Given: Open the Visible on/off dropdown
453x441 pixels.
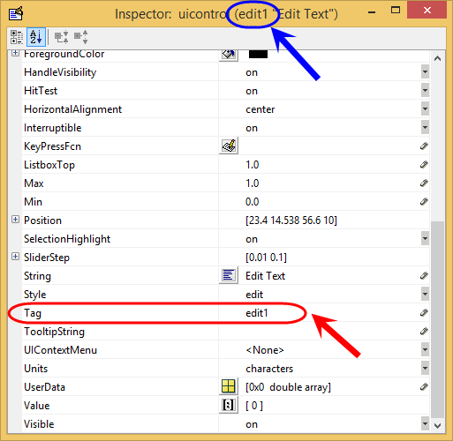Looking at the screenshot, I should tap(425, 424).
